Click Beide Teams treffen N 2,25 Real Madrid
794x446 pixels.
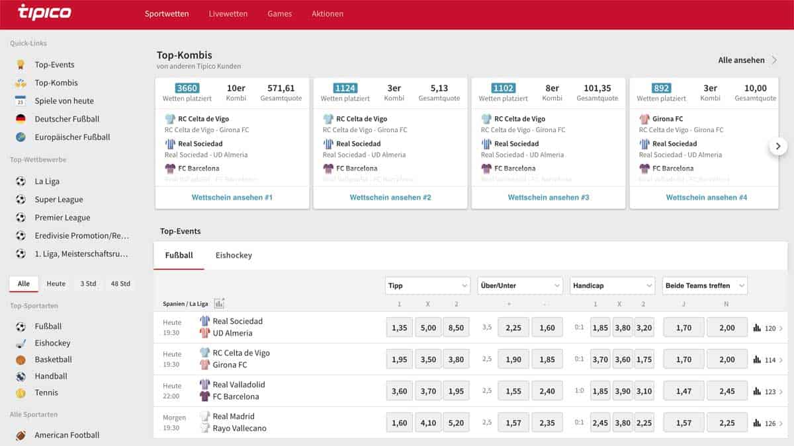[x=727, y=423]
